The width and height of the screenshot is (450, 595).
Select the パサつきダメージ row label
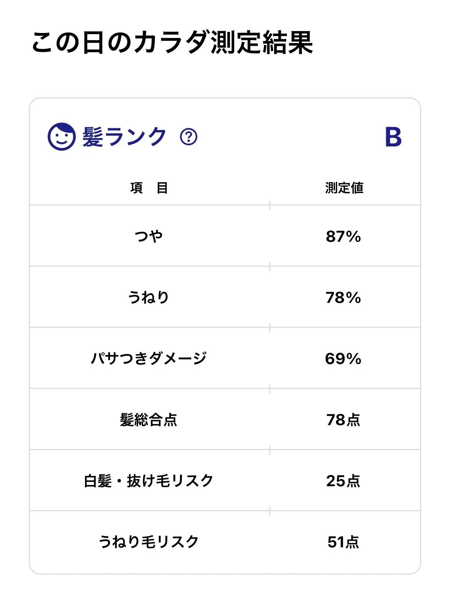click(149, 358)
